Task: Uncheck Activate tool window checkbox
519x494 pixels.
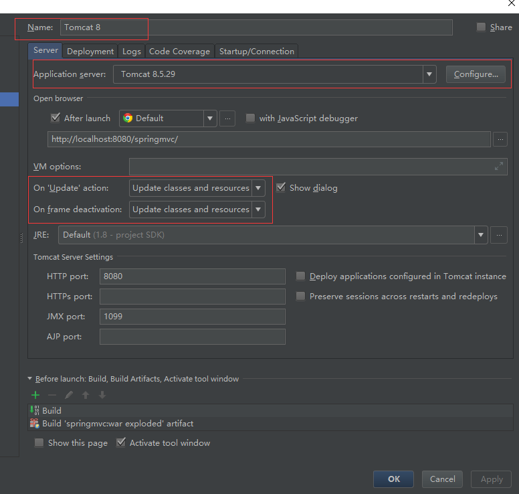Action: point(121,442)
